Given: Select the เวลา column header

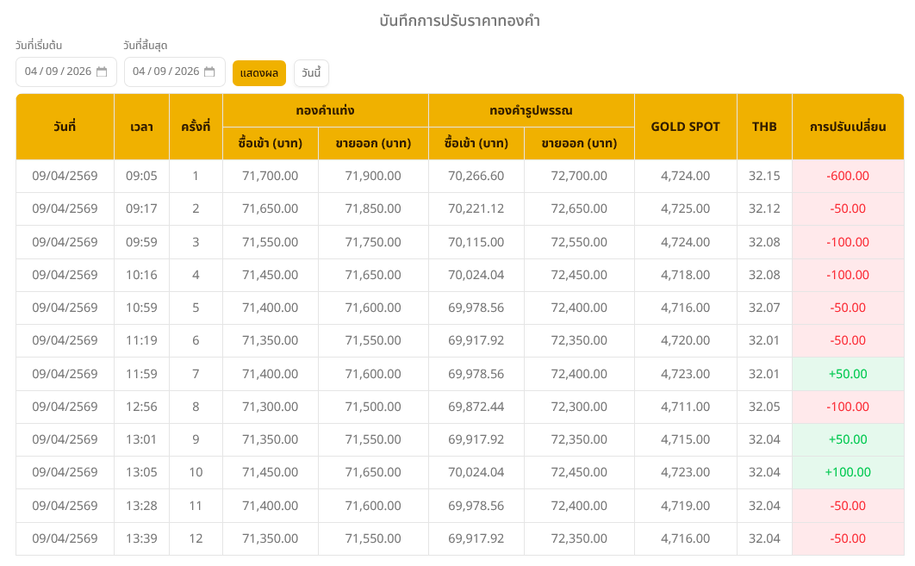Looking at the screenshot, I should pyautogui.click(x=141, y=127).
